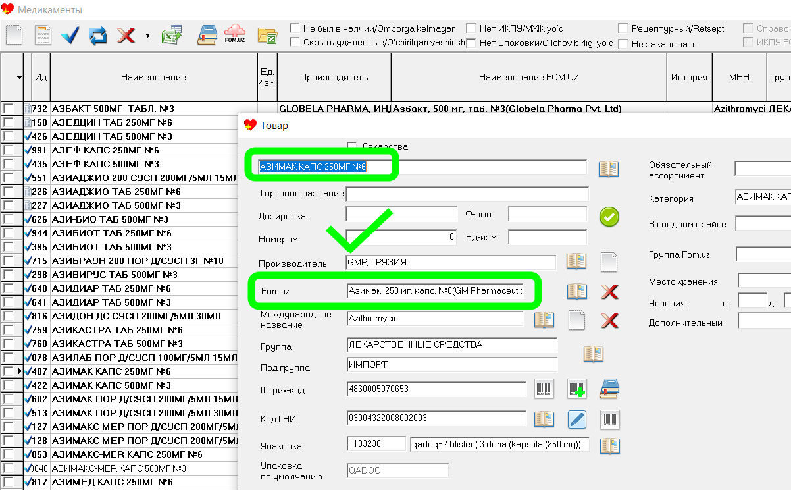Toggle 'Лекарства' checkbox in Товар dialog
The height and width of the screenshot is (490, 791).
pos(351,146)
